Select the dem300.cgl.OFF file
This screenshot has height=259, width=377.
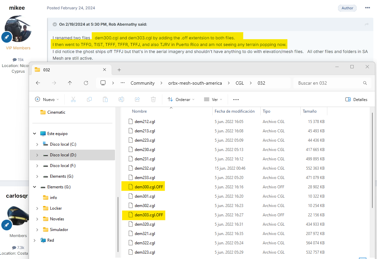pyautogui.click(x=149, y=187)
